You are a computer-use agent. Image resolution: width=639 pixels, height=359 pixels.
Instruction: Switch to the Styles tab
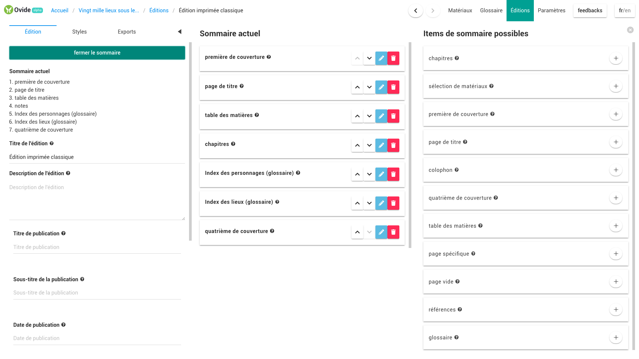click(x=80, y=32)
